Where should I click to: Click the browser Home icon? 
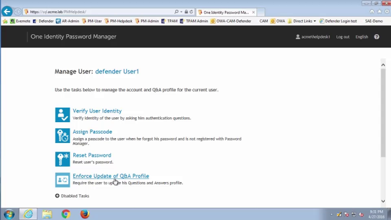coord(372,12)
